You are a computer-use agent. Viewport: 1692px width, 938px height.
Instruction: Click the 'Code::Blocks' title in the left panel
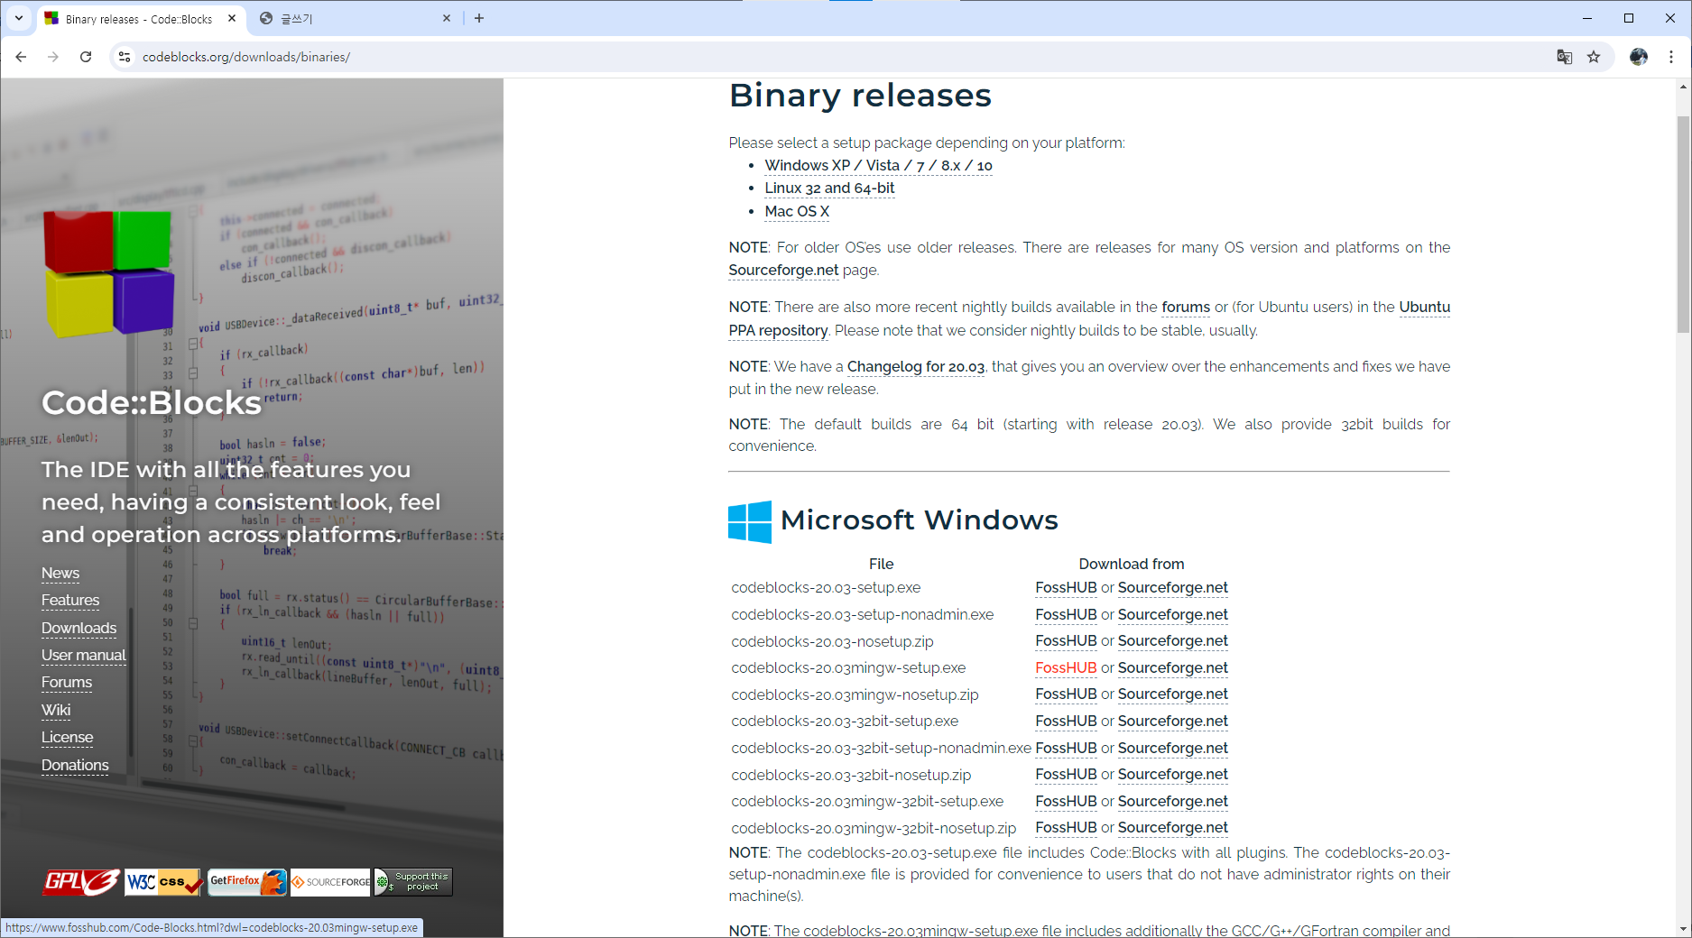click(152, 403)
